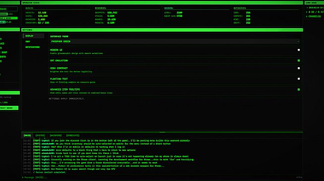
Task: Click the Compute value in Activities
Action: pos(248,16)
